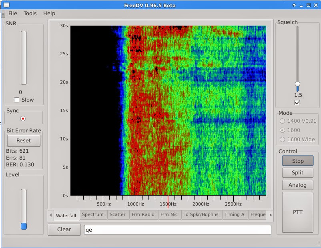Switch to the Spectrum tab
Screen dimensions: 321x248
coord(93,214)
